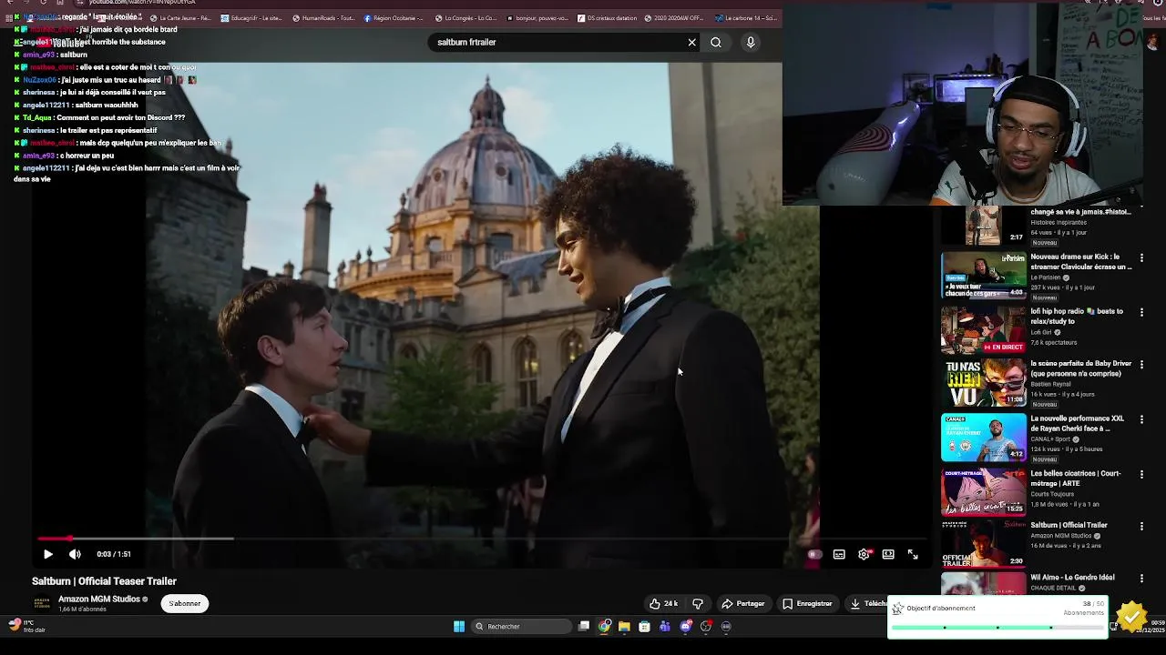
Task: Open Microsoft Store taskbar icon
Action: click(644, 626)
